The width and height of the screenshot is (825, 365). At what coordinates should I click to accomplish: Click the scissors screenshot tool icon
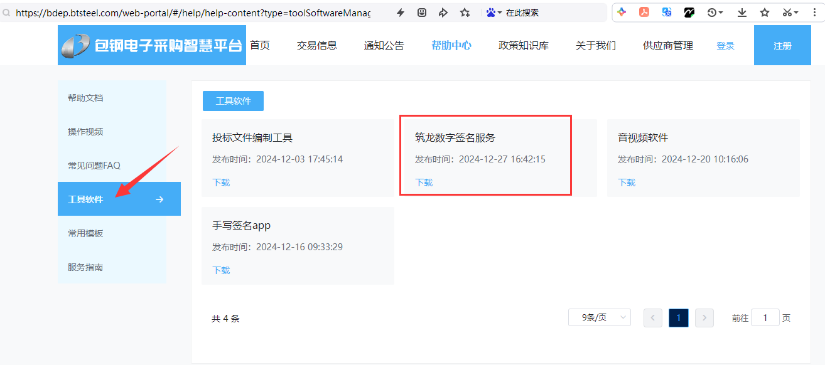(x=787, y=13)
